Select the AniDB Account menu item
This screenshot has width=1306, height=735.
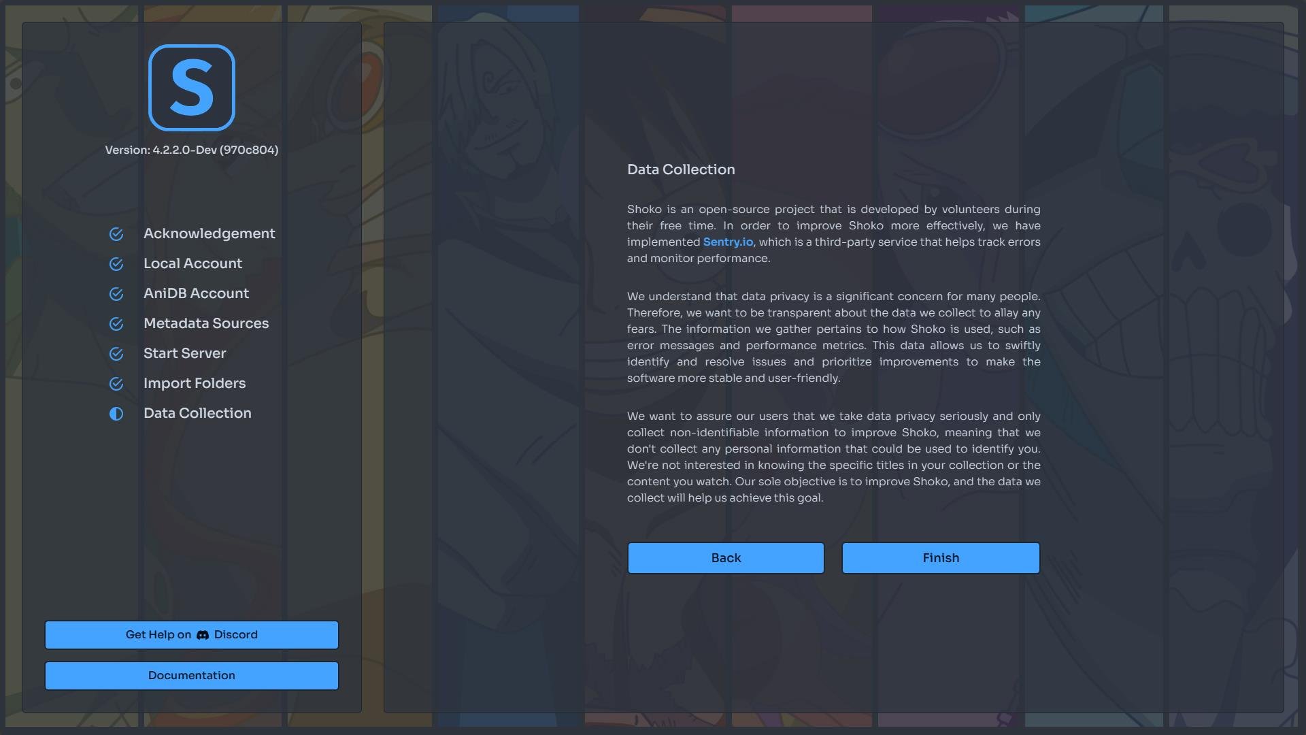click(x=197, y=293)
